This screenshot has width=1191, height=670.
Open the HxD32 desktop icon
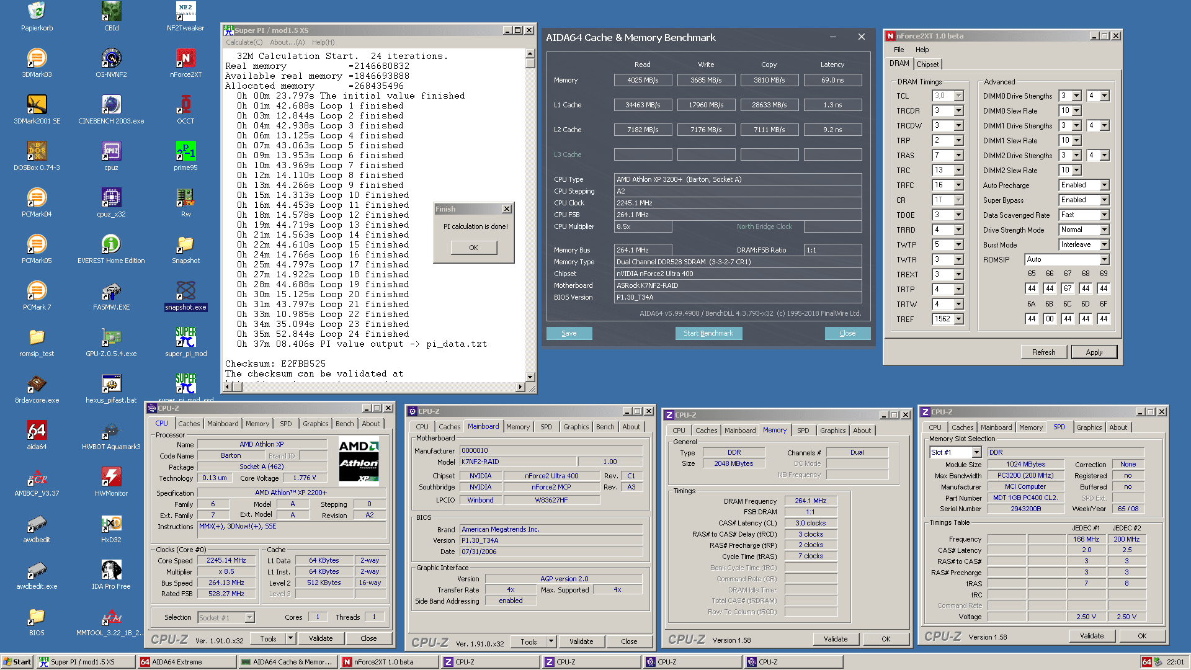coord(111,528)
